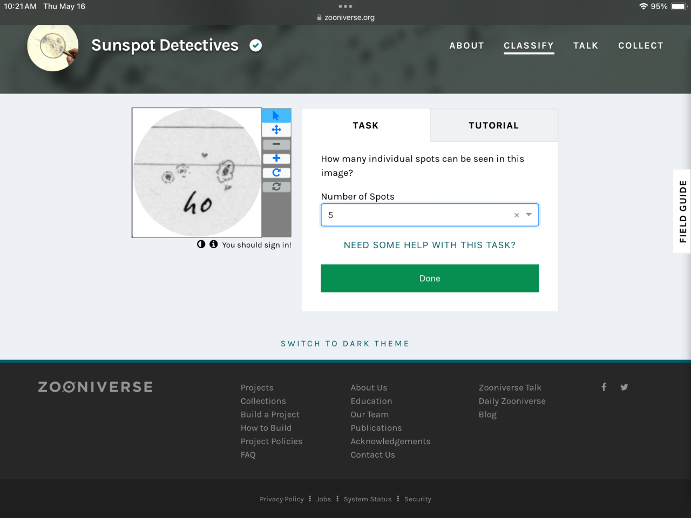Expand the Number of Spots dropdown arrow

(x=529, y=215)
